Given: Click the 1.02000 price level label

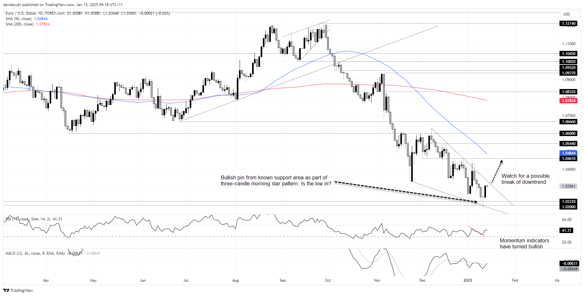Looking at the screenshot, I should (x=568, y=207).
